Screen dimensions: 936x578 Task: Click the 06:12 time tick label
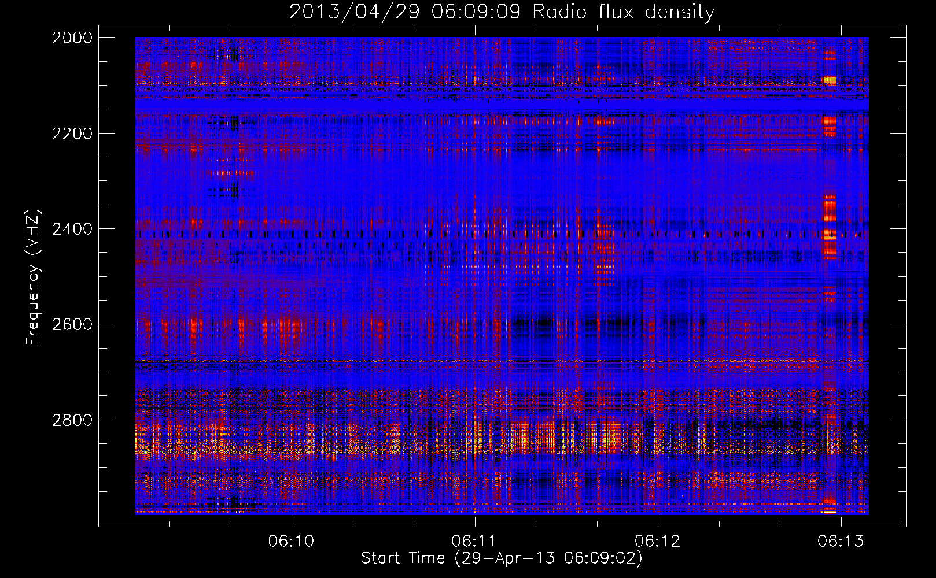tap(658, 541)
